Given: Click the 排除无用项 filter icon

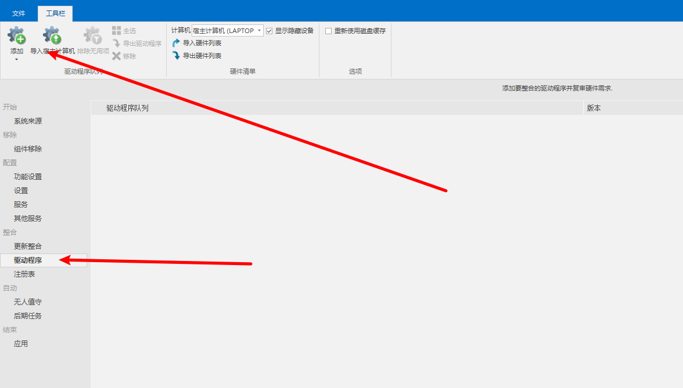Looking at the screenshot, I should 93,36.
